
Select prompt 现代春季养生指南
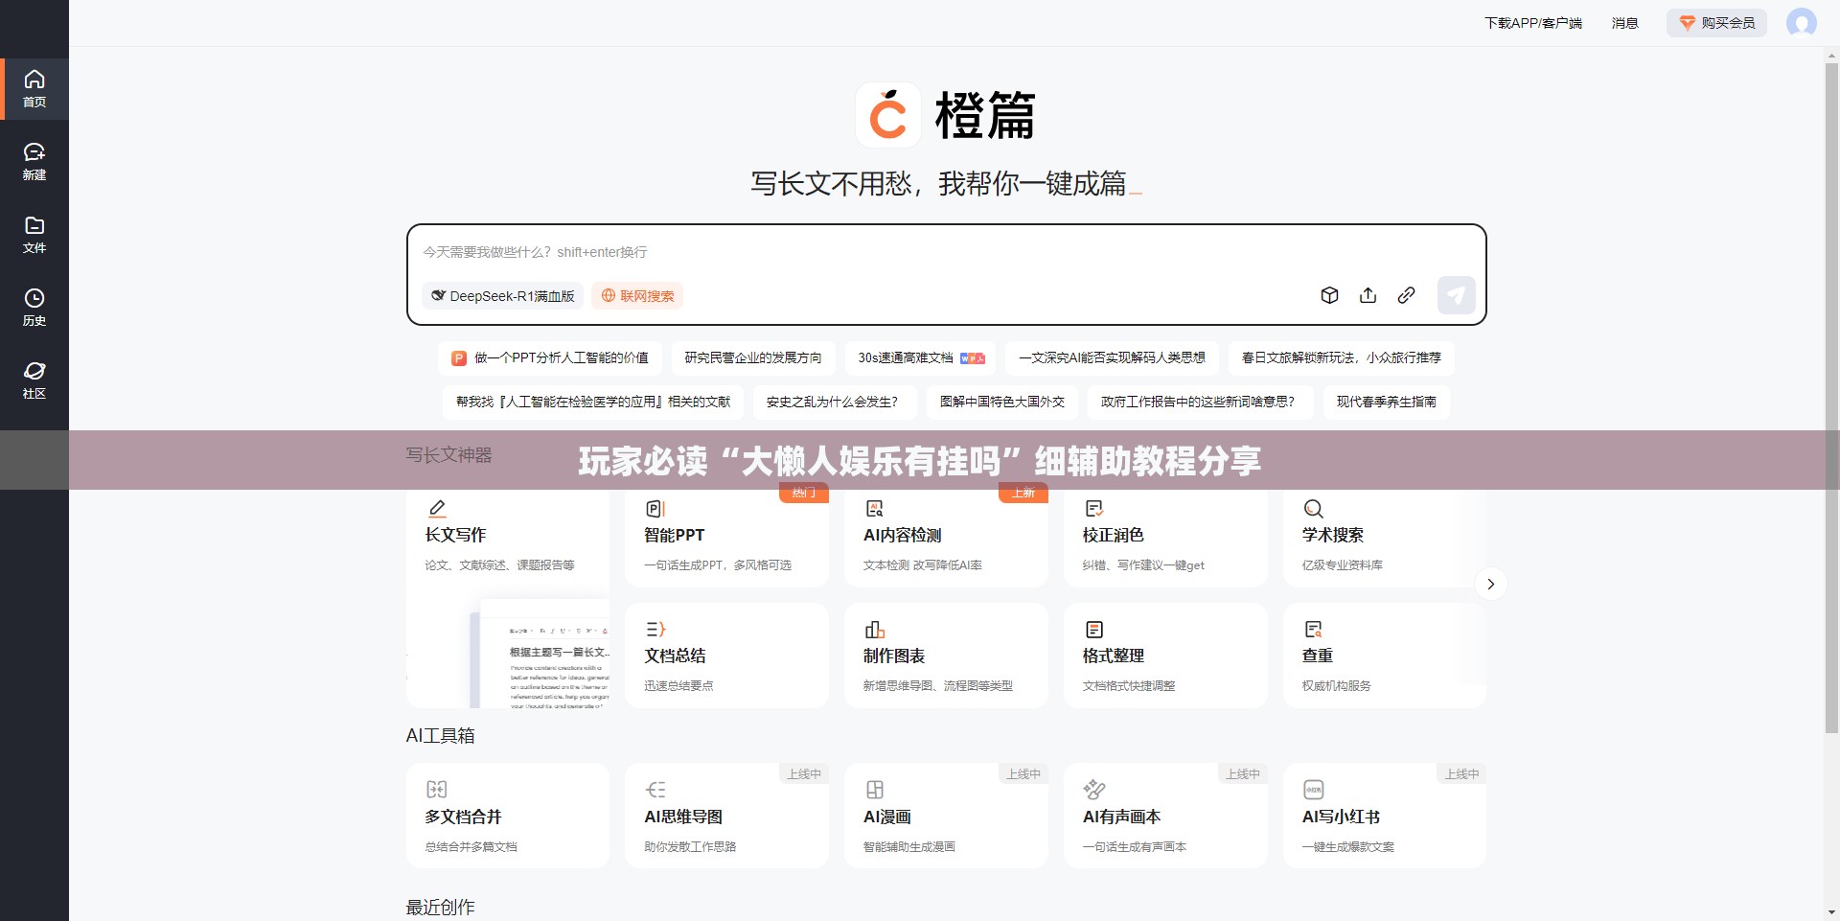click(x=1386, y=402)
